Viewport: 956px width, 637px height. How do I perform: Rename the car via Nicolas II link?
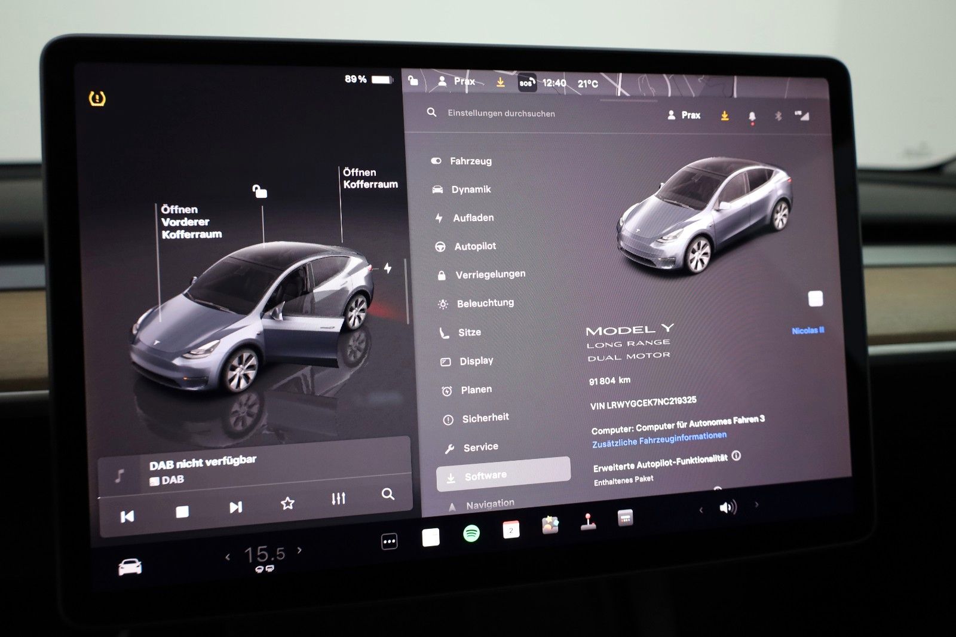point(808,330)
